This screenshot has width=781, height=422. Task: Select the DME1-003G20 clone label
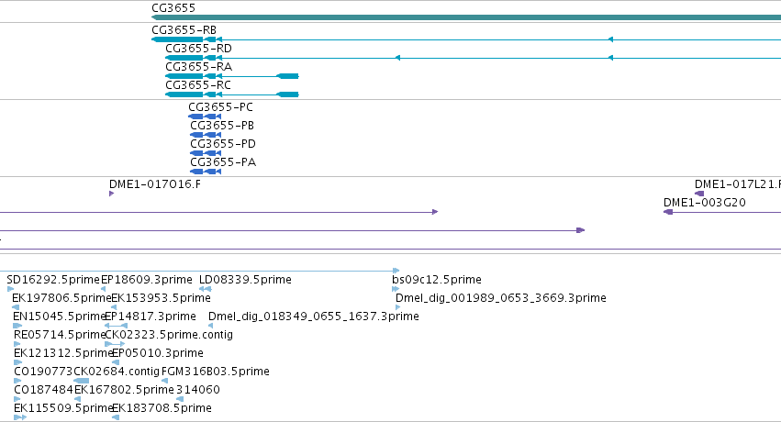[704, 203]
